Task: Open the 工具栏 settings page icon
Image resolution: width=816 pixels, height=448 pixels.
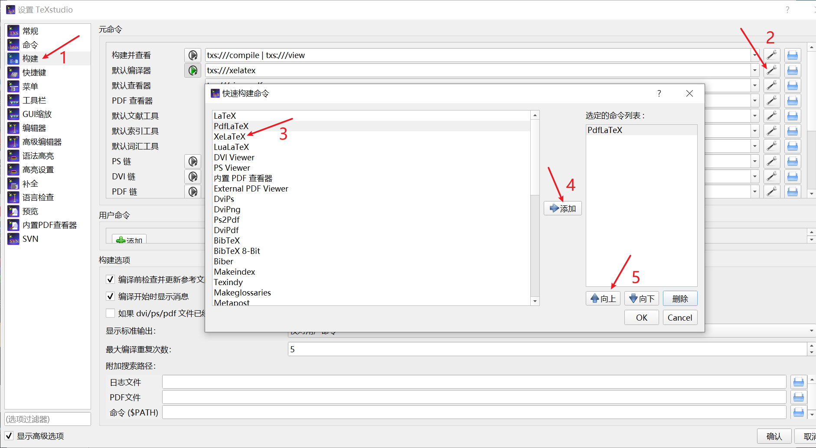Action: point(13,100)
